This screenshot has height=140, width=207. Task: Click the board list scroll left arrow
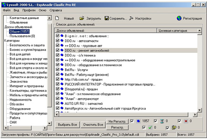pos(57,114)
